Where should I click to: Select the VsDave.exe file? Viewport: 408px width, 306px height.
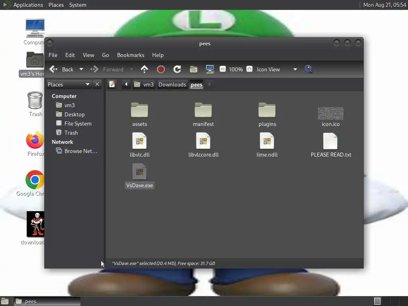pyautogui.click(x=139, y=176)
